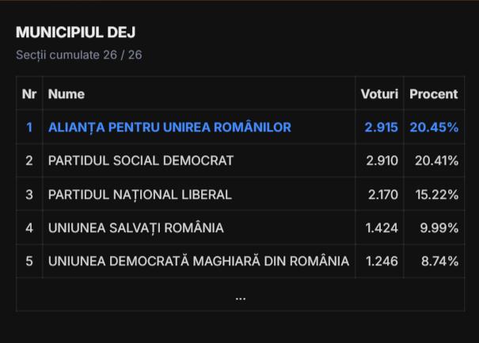Click the Voturi column header
The height and width of the screenshot is (343, 479).
[379, 93]
